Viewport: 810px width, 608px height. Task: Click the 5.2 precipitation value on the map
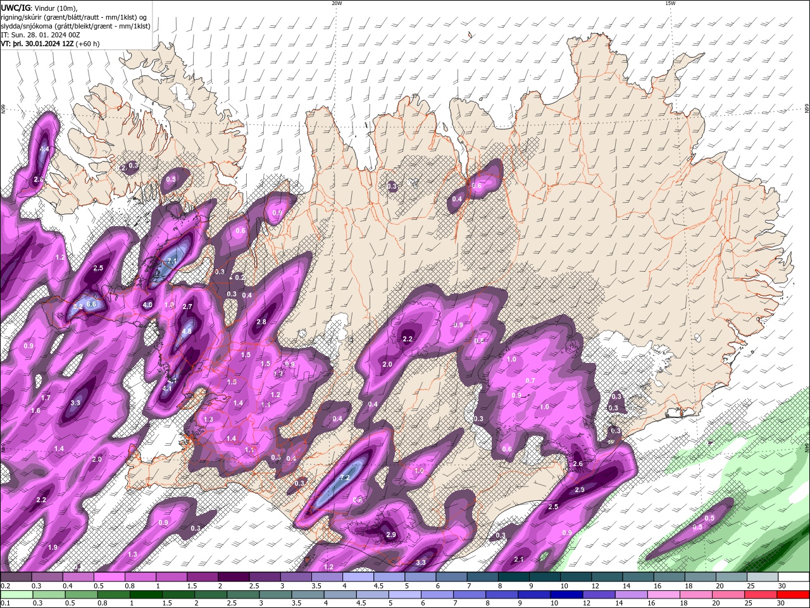[x=78, y=307]
